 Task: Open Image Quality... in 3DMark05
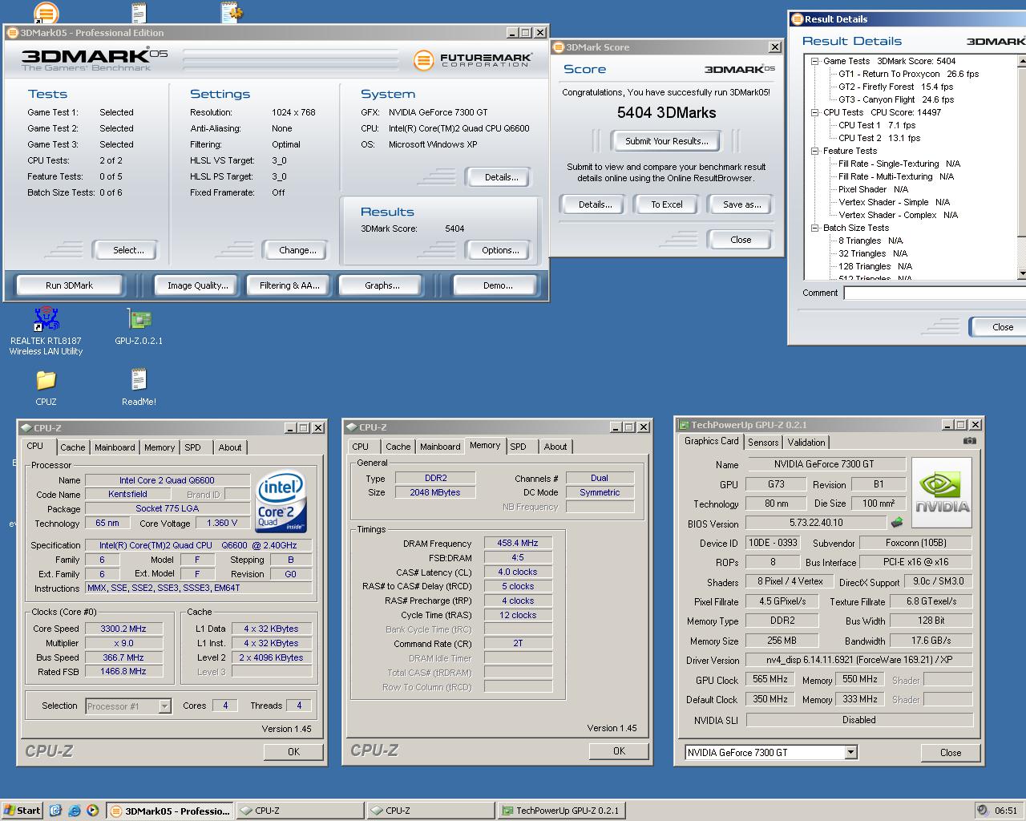pyautogui.click(x=197, y=285)
